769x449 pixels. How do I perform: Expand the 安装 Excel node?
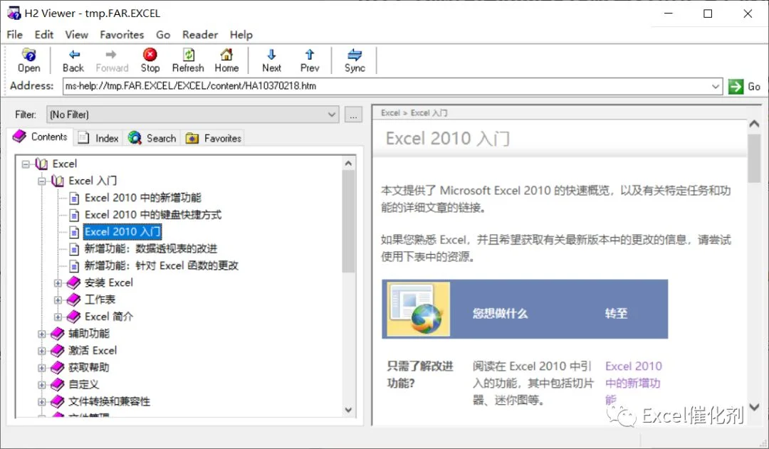coord(58,282)
